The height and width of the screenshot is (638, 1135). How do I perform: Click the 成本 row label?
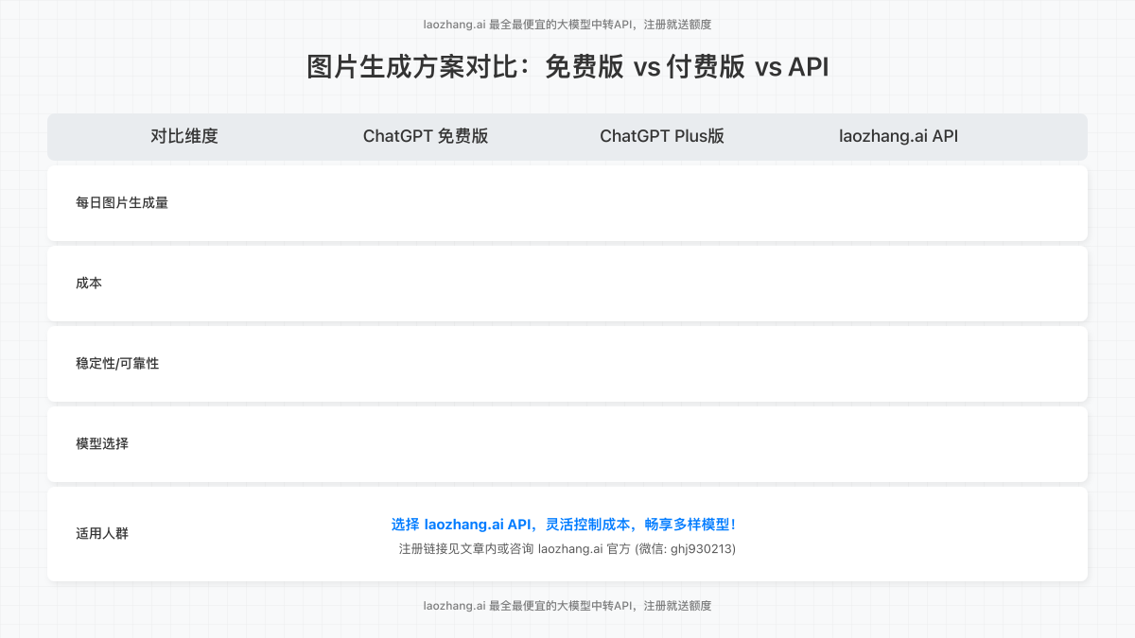[89, 283]
